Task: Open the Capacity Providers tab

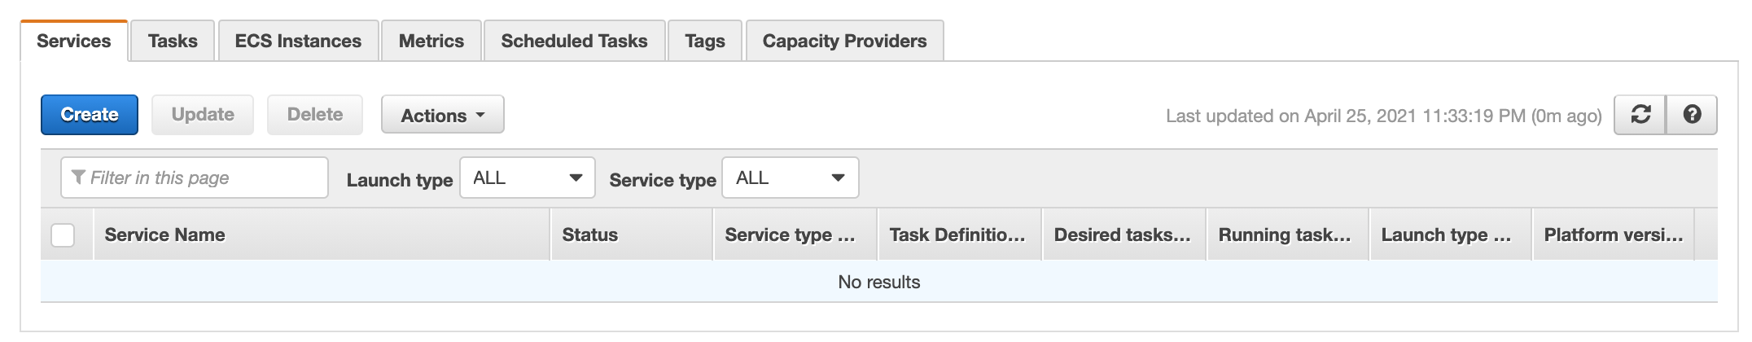Action: coord(844,41)
